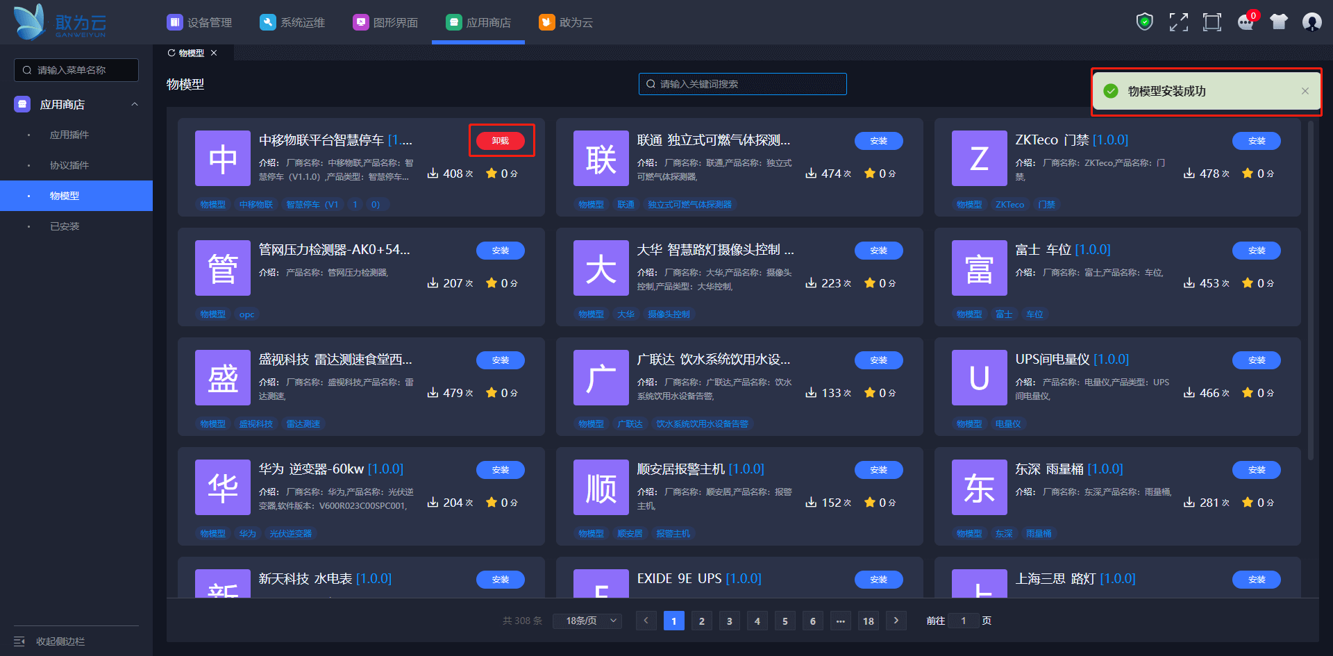
Task: Click the 富 thumbnail of 富士 车位
Action: [980, 268]
